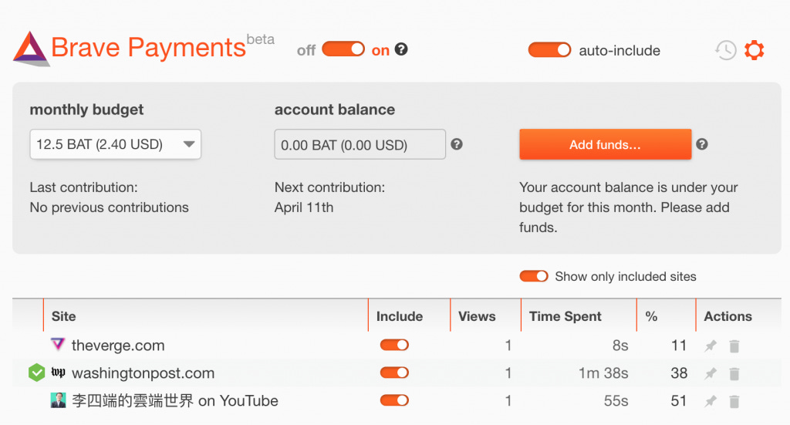Click the 'account balance' heading

tap(335, 110)
